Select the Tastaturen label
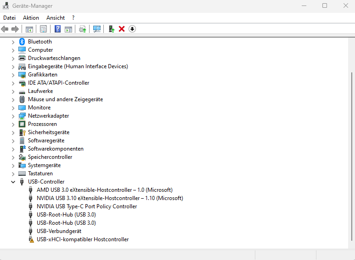355x260 pixels. click(40, 173)
